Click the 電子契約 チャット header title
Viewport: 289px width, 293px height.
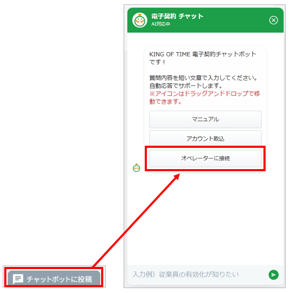pyautogui.click(x=177, y=16)
